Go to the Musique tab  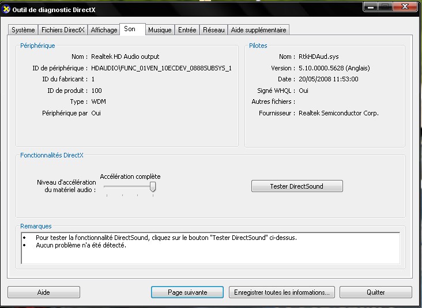pyautogui.click(x=160, y=30)
